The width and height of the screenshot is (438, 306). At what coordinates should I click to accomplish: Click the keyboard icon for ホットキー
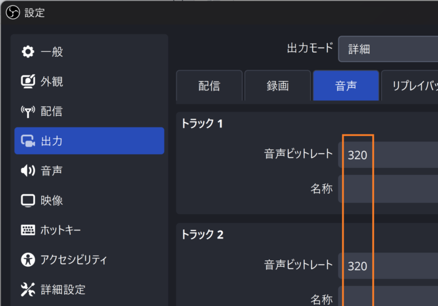coord(28,230)
